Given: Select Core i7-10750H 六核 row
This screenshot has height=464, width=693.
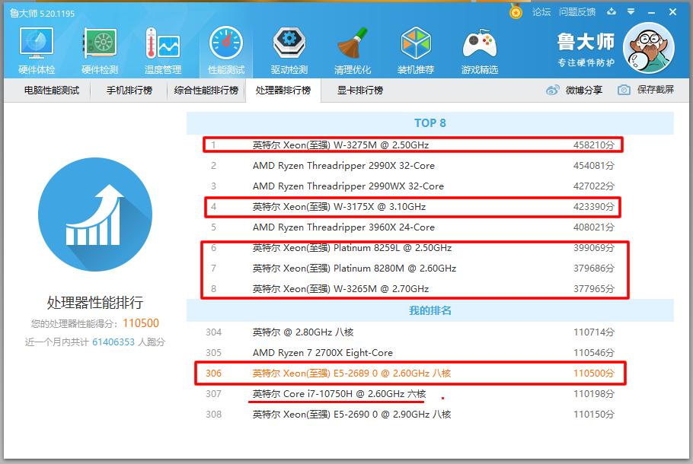Looking at the screenshot, I should [x=430, y=393].
